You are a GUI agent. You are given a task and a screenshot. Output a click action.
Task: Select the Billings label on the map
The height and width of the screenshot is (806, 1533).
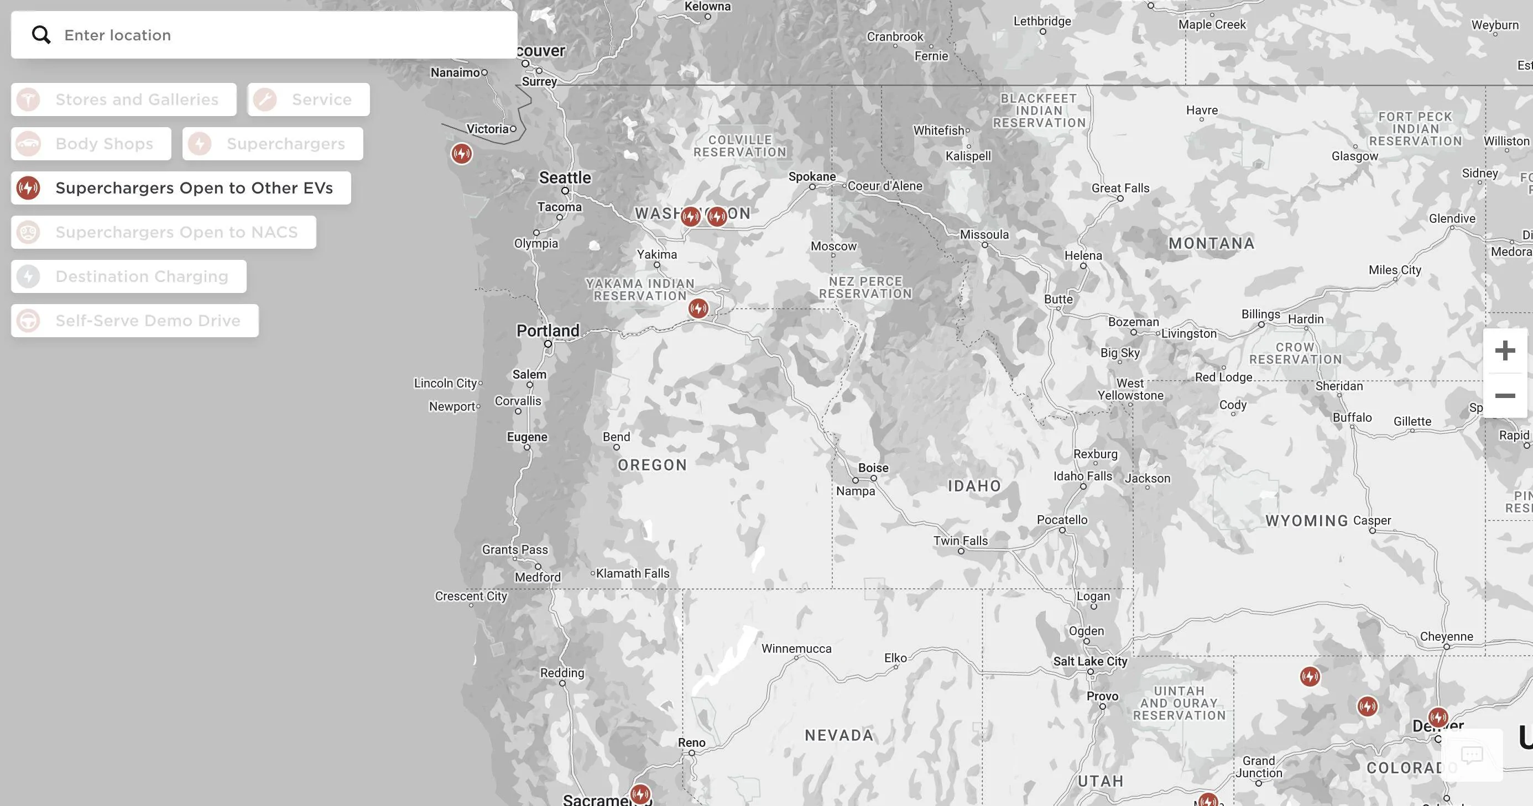[1260, 314]
